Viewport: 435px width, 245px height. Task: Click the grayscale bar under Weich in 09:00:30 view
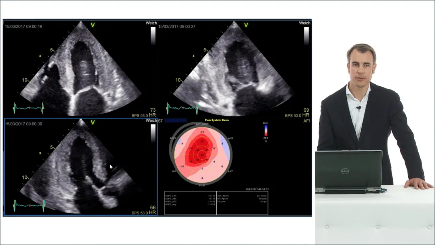click(x=153, y=133)
